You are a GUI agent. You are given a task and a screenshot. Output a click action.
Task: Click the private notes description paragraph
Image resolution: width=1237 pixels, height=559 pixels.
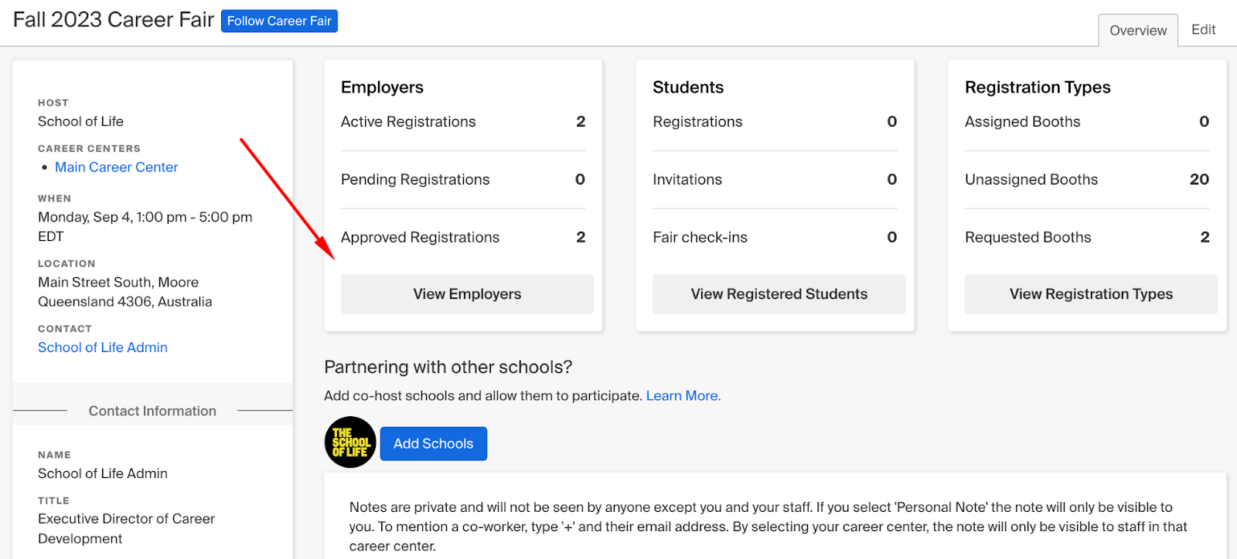click(768, 527)
